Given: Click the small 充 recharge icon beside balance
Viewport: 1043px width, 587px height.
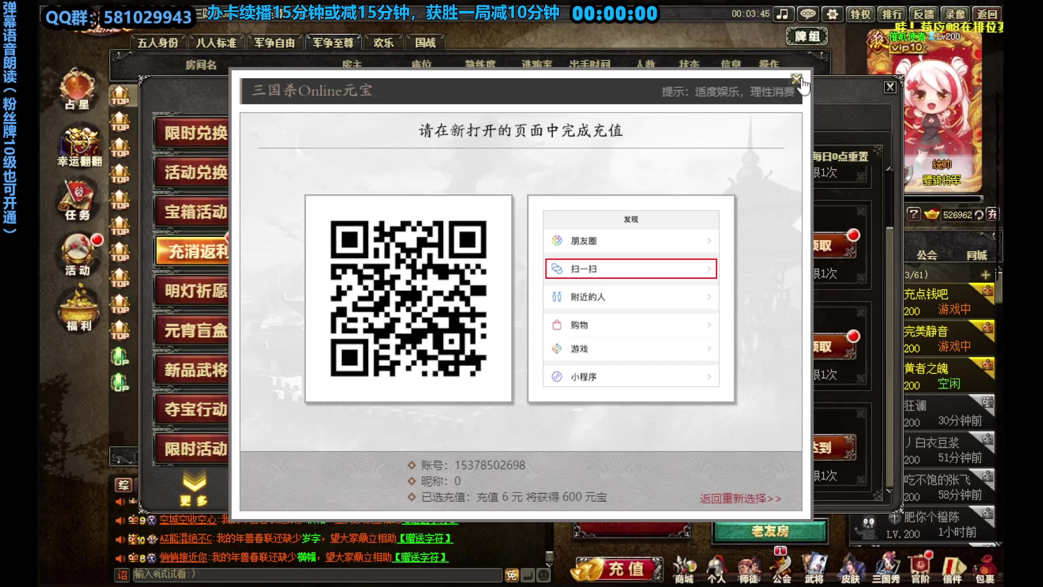Looking at the screenshot, I should 992,214.
